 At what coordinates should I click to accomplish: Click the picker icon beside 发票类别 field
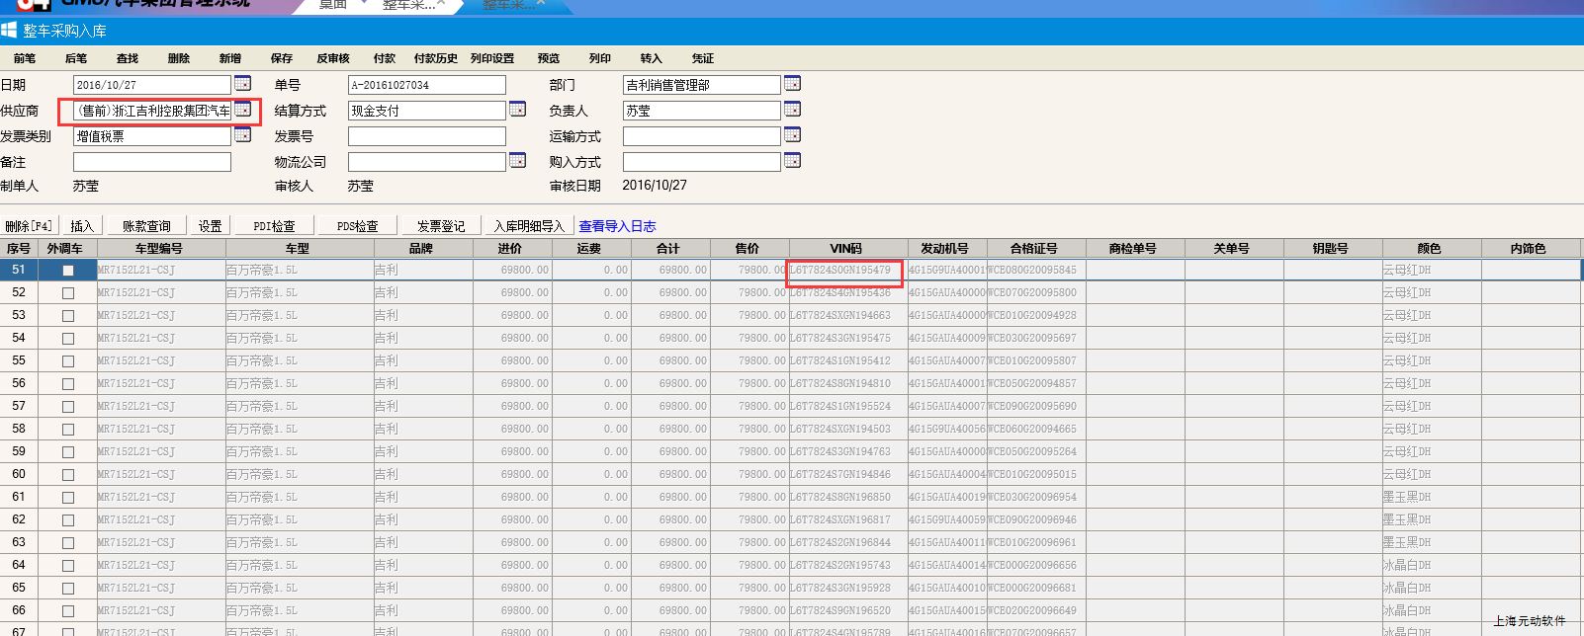click(242, 135)
